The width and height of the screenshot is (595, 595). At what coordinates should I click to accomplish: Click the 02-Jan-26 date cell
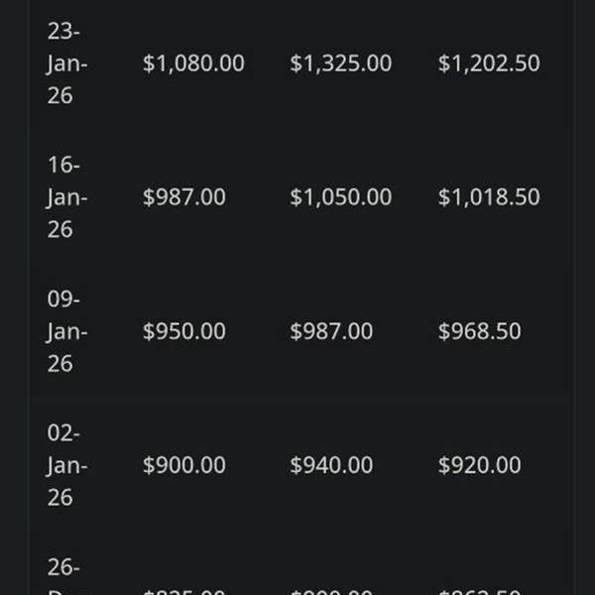coord(66,465)
